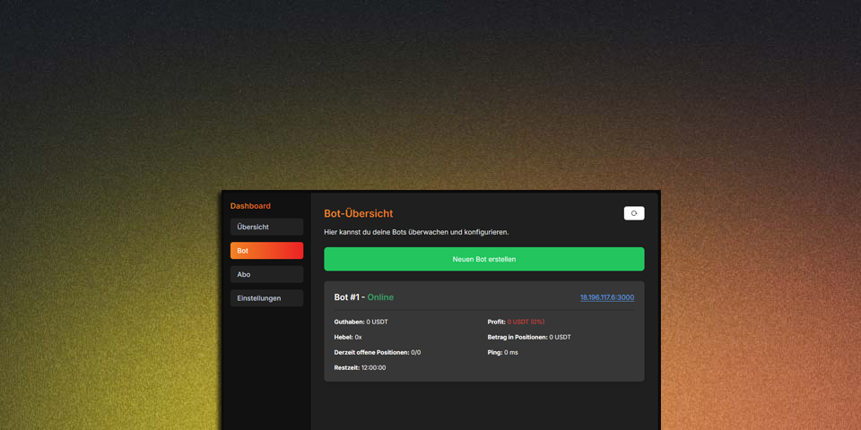The image size is (861, 430).
Task: Click the divider line in Bot #1 card
Action: point(484,310)
